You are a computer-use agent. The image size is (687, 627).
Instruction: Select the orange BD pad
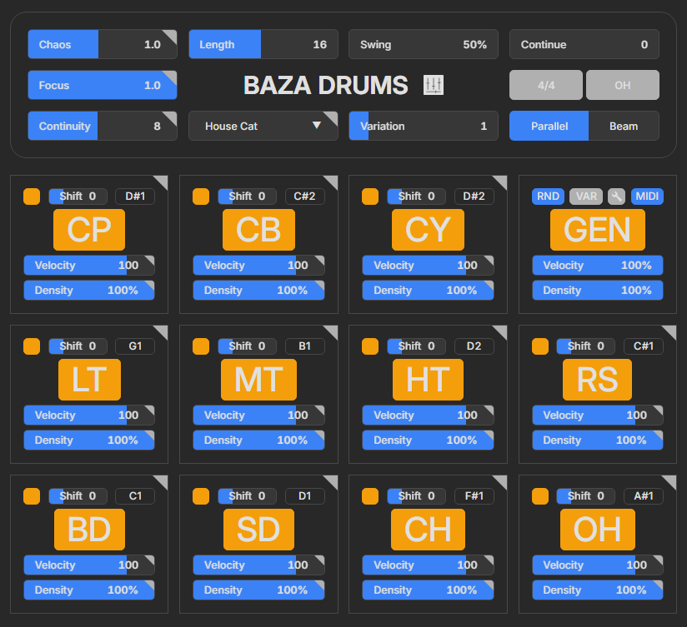coord(89,529)
